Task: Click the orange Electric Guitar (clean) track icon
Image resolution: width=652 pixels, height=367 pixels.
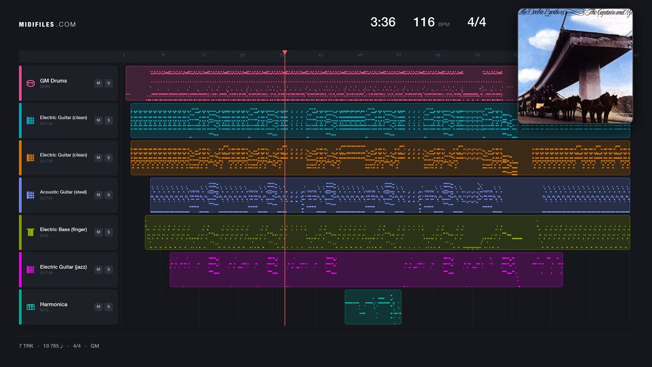Action: coord(30,158)
